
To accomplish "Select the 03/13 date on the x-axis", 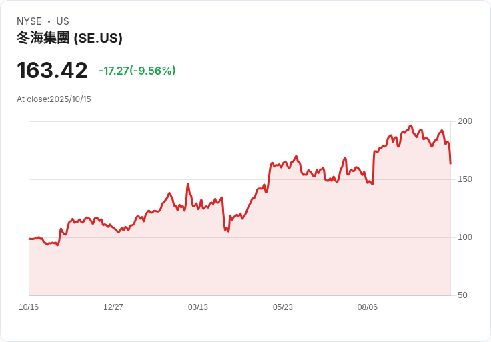I will pyautogui.click(x=198, y=307).
